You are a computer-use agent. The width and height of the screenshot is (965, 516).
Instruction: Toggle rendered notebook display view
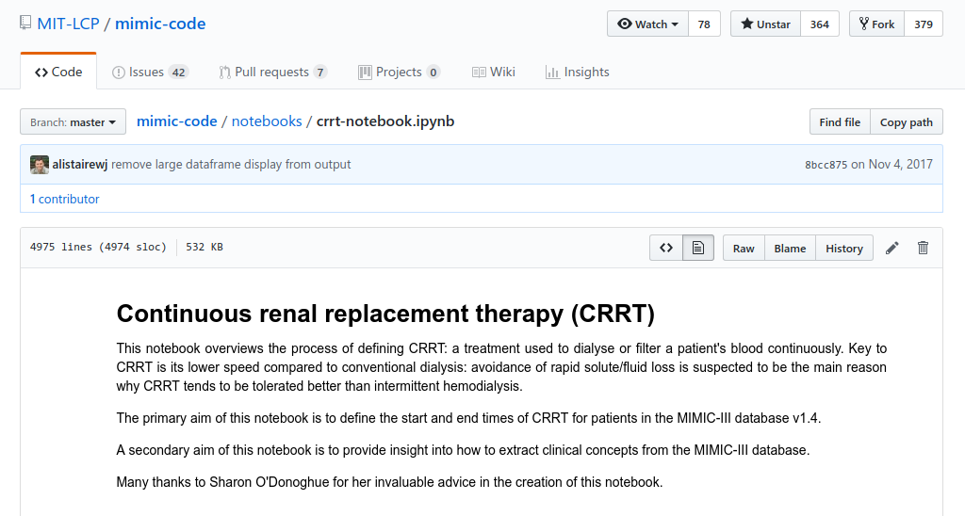(698, 248)
